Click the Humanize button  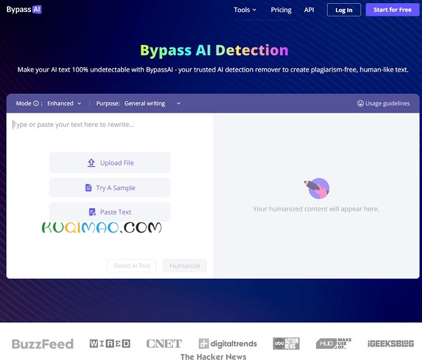tap(184, 266)
